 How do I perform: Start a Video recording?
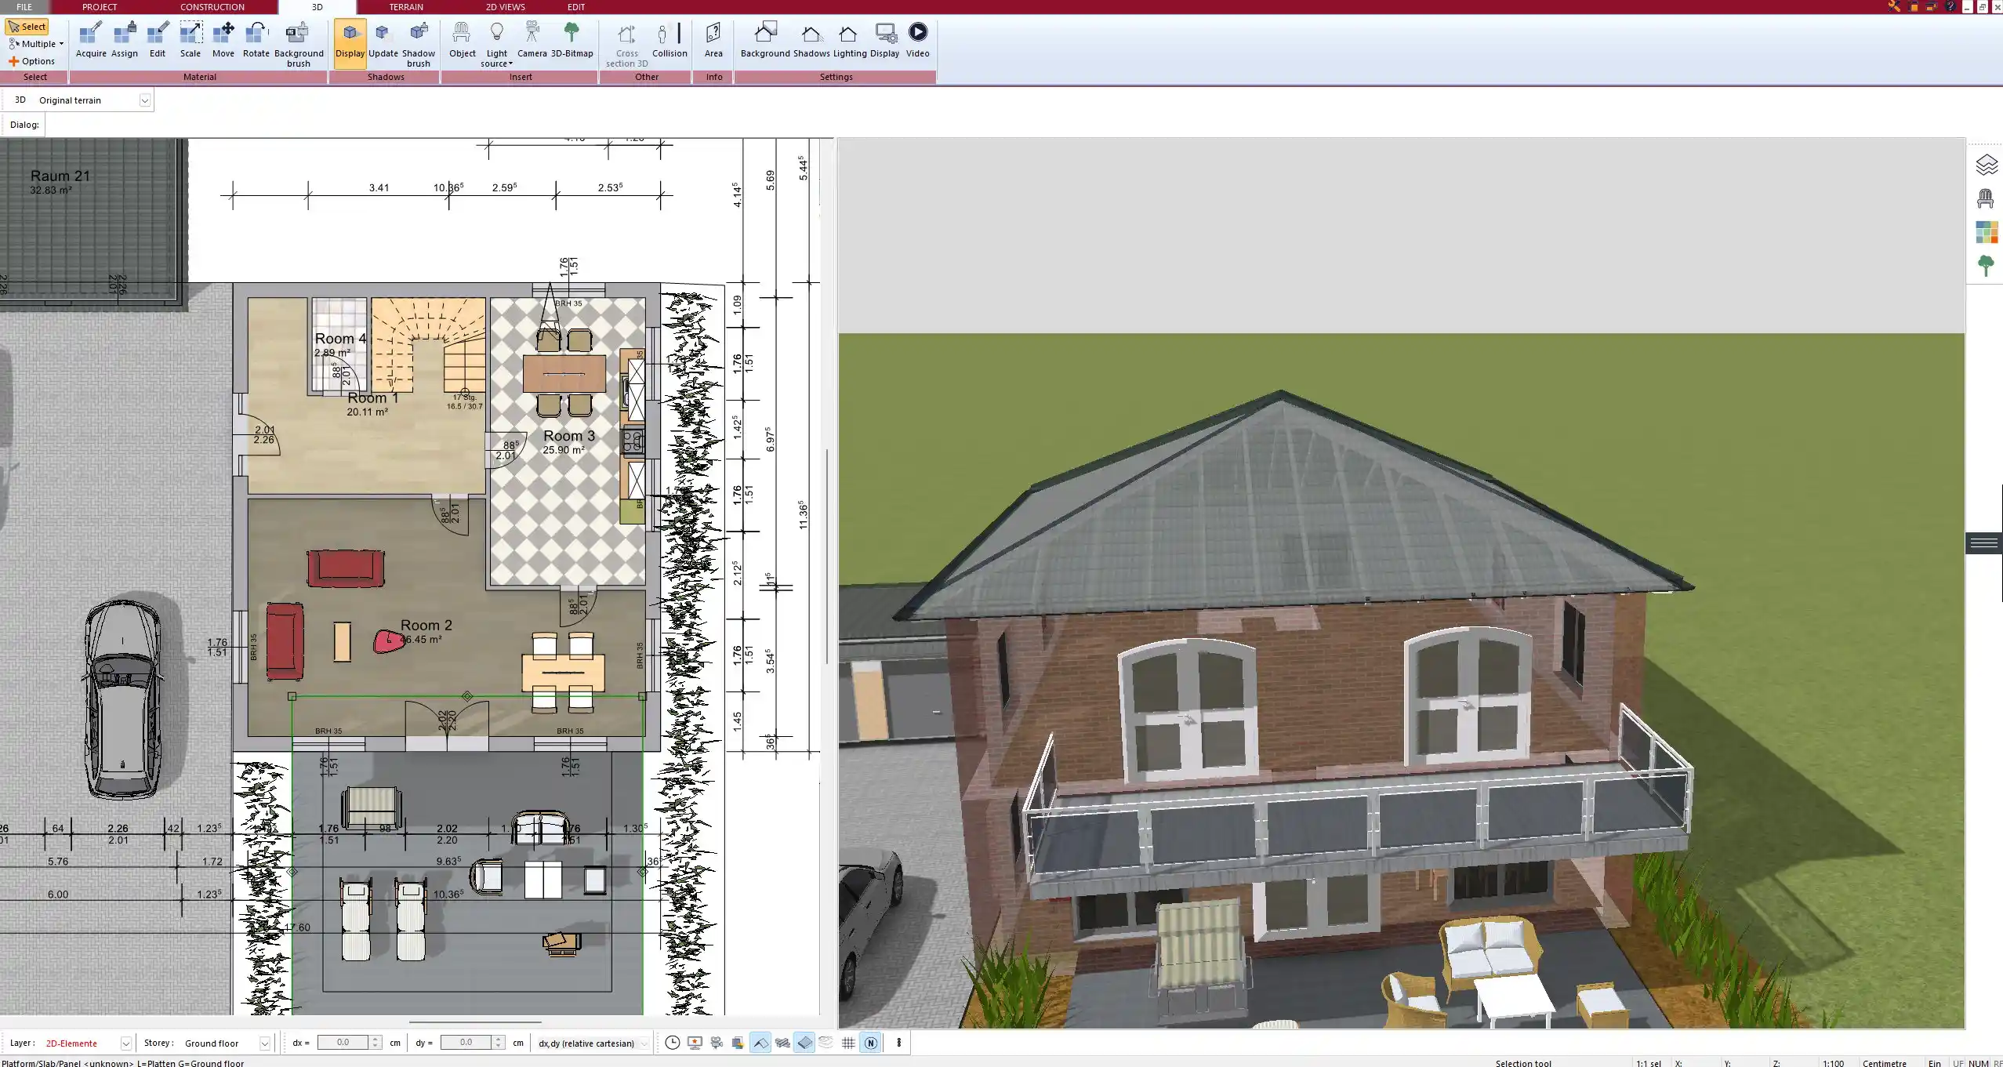point(916,37)
